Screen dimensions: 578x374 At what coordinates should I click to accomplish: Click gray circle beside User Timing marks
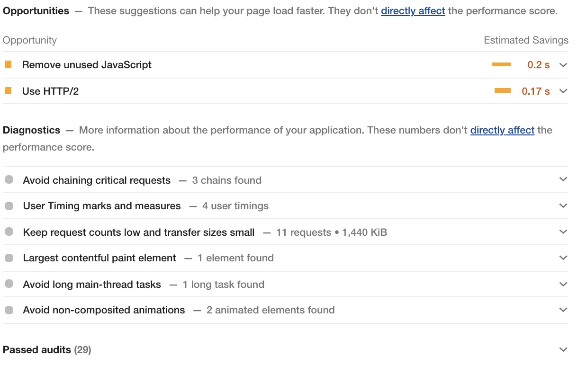pyautogui.click(x=9, y=206)
